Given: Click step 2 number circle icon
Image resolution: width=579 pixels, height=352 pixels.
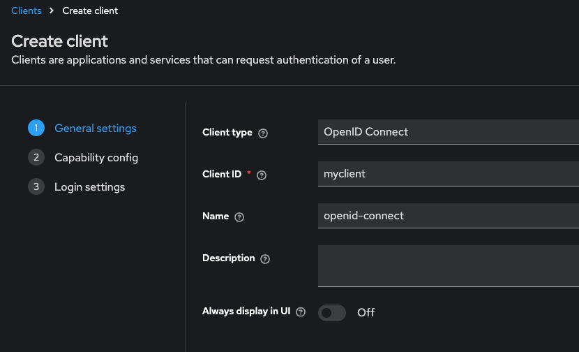Looking at the screenshot, I should (x=36, y=157).
